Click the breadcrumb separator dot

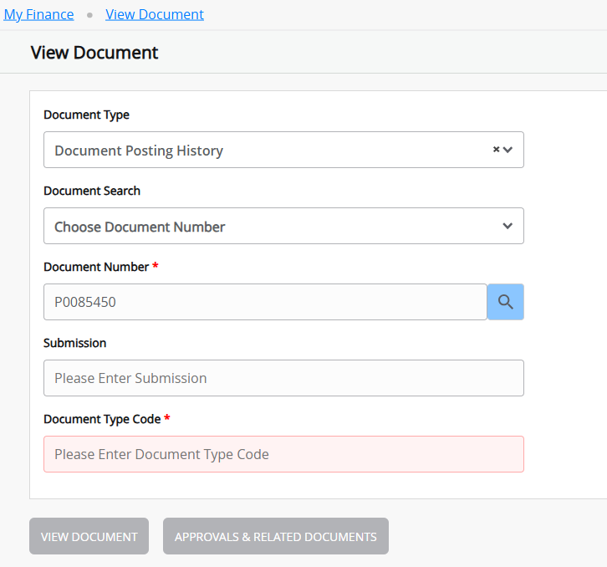[x=89, y=15]
